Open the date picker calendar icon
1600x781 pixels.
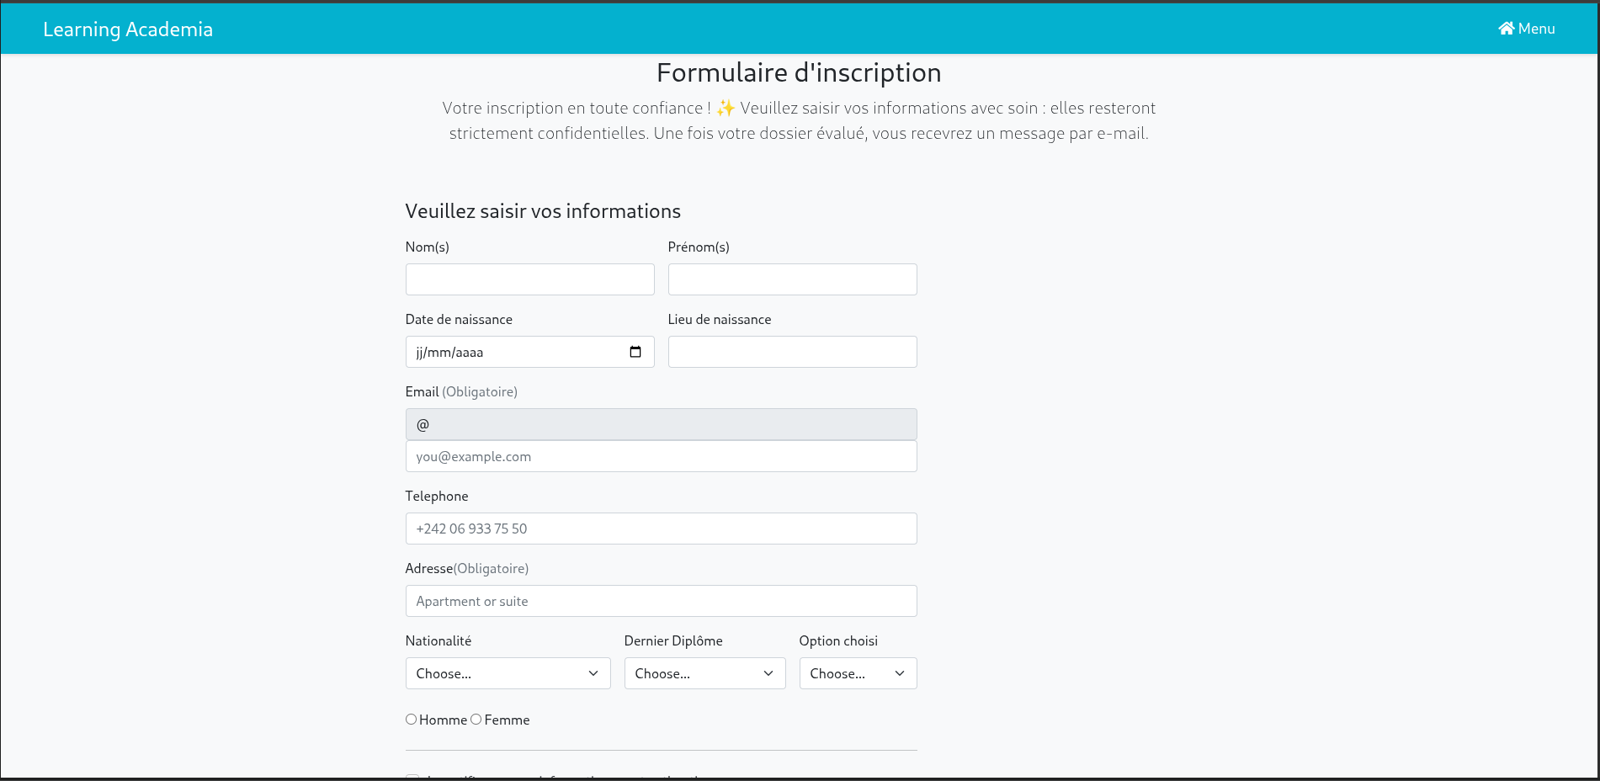pos(635,352)
